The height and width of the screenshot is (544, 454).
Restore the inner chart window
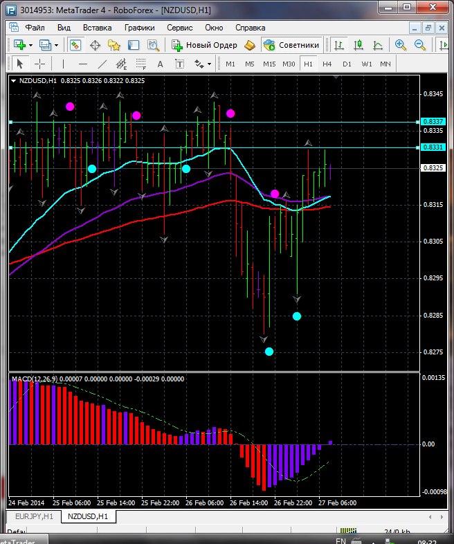click(428, 28)
